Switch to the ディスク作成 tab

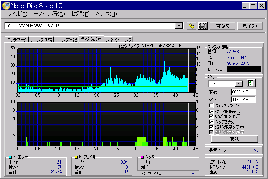click(x=41, y=39)
